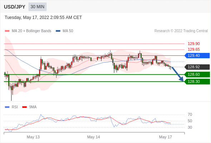Click the RSI 70 level label
The height and width of the screenshot is (143, 211).
190,115
